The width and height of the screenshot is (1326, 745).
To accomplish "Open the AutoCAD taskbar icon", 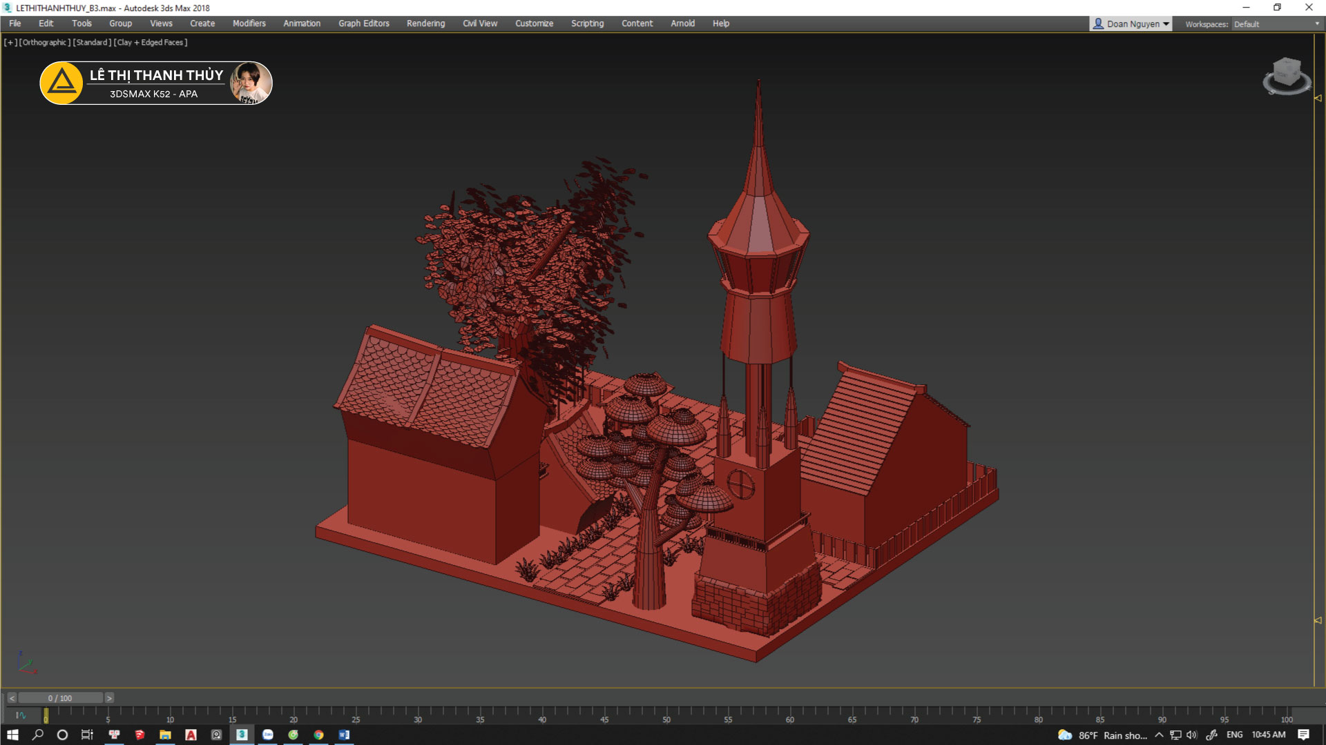I will pyautogui.click(x=191, y=735).
